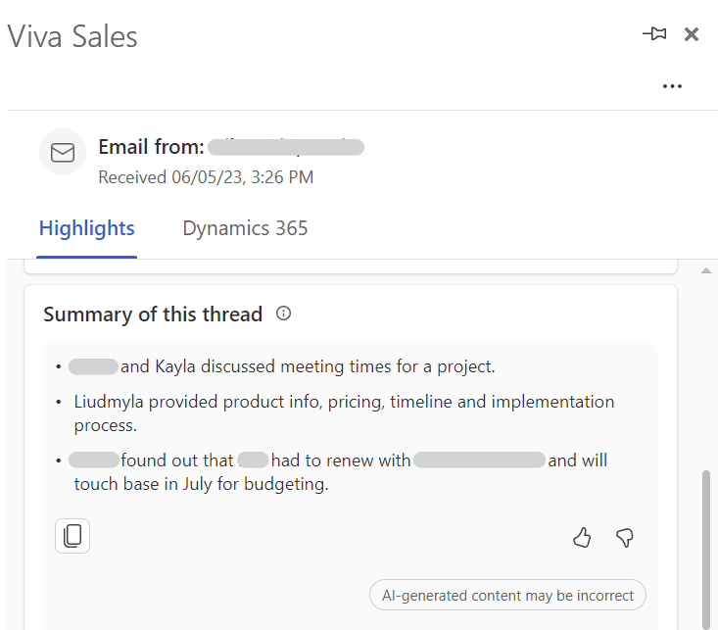718x630 pixels.
Task: Give thumbs down to the summary
Action: coord(625,538)
